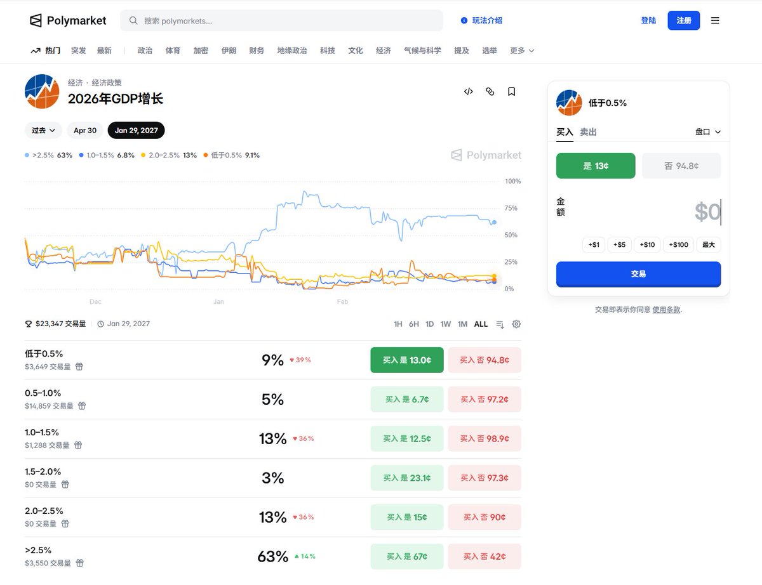Select the 否 94.8¢ outcome in trade panel

click(x=681, y=166)
